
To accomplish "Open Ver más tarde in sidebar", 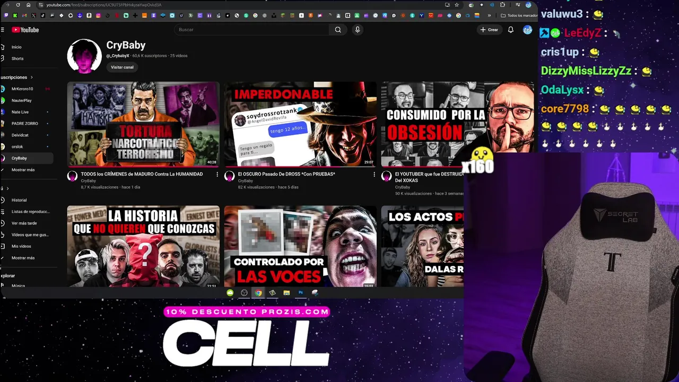I will (24, 223).
